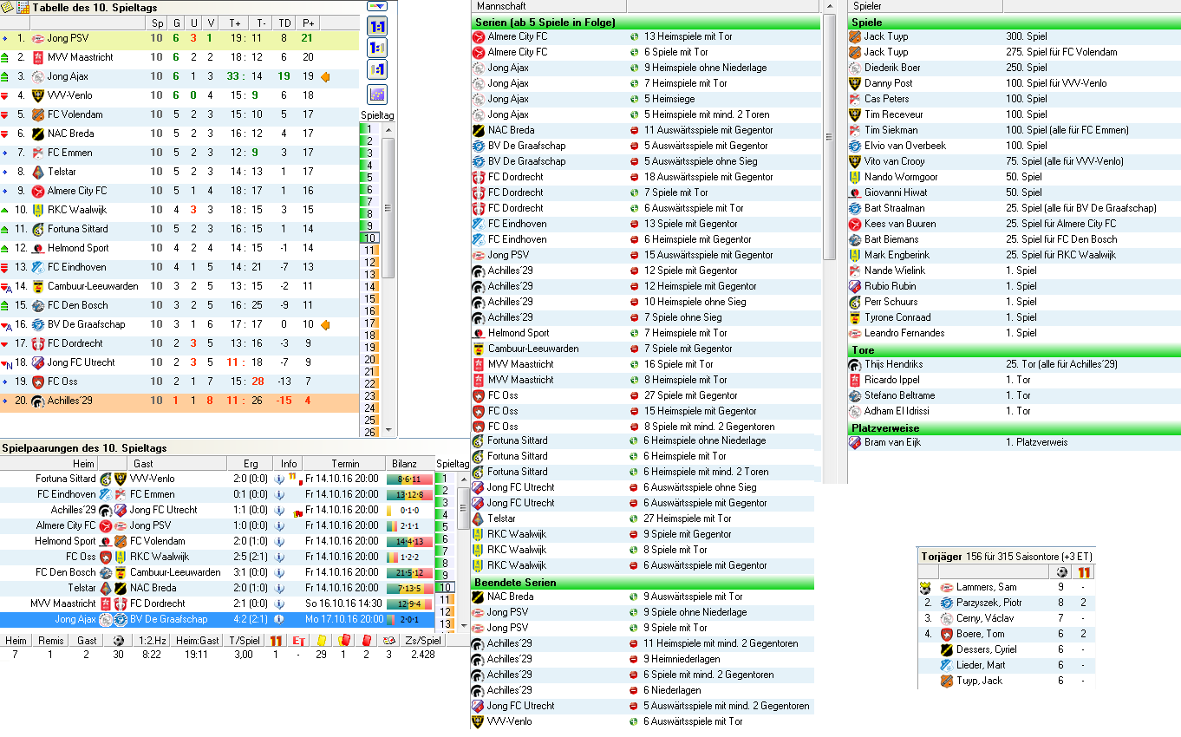The image size is (1181, 737).
Task: Click the Jong PSV club logo in table row 1
Action: click(37, 38)
